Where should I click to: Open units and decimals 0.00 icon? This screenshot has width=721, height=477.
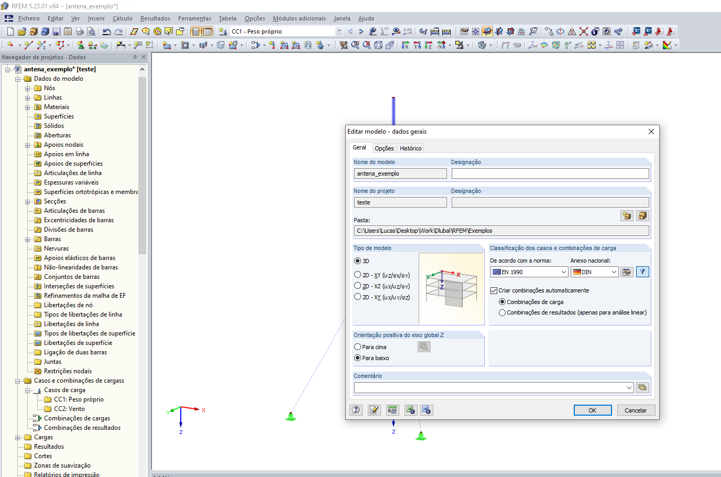tap(392, 410)
